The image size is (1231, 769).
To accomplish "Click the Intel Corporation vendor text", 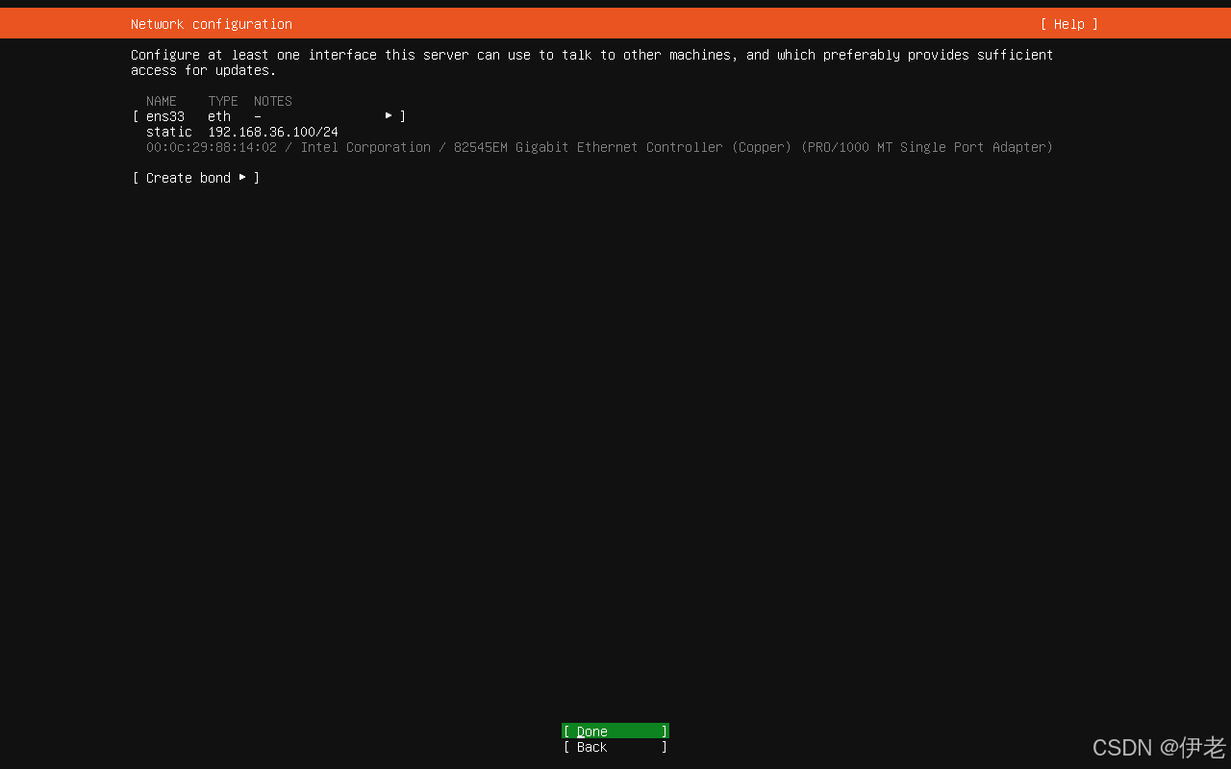I will pos(365,147).
